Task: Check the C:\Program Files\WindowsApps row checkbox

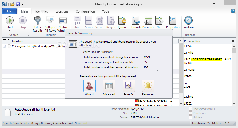Action: point(4,46)
